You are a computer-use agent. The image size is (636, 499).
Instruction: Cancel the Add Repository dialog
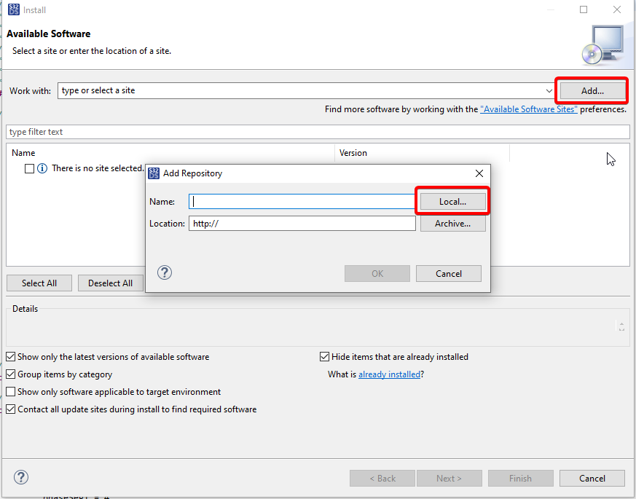pyautogui.click(x=448, y=272)
